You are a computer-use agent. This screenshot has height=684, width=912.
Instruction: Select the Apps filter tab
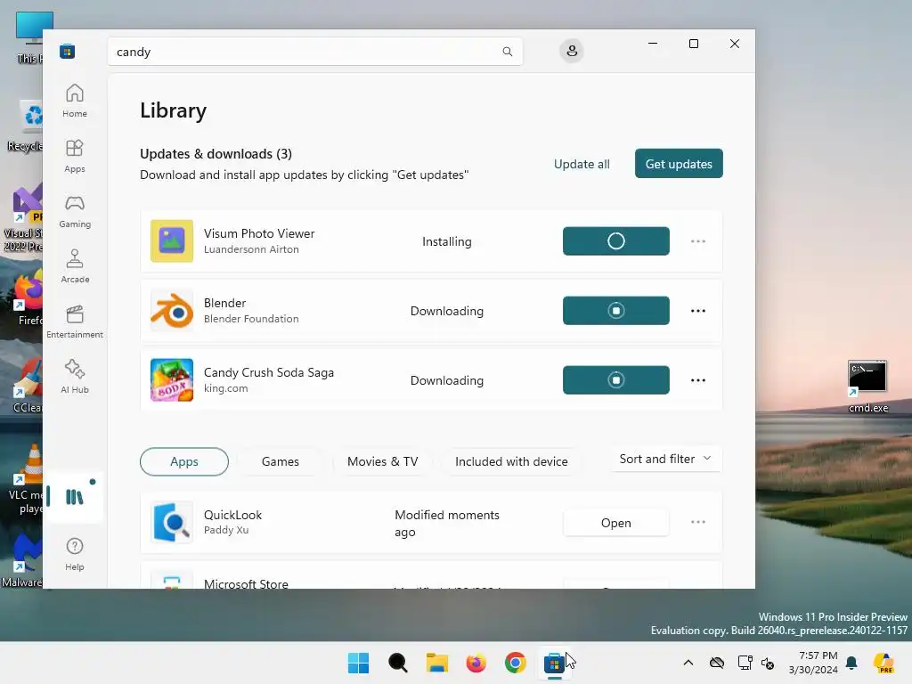tap(184, 461)
